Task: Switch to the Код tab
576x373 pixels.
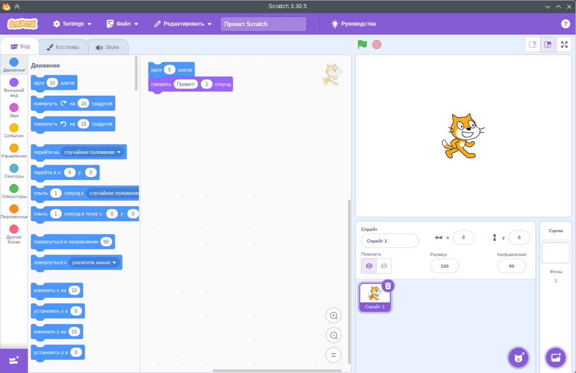Action: 20,46
